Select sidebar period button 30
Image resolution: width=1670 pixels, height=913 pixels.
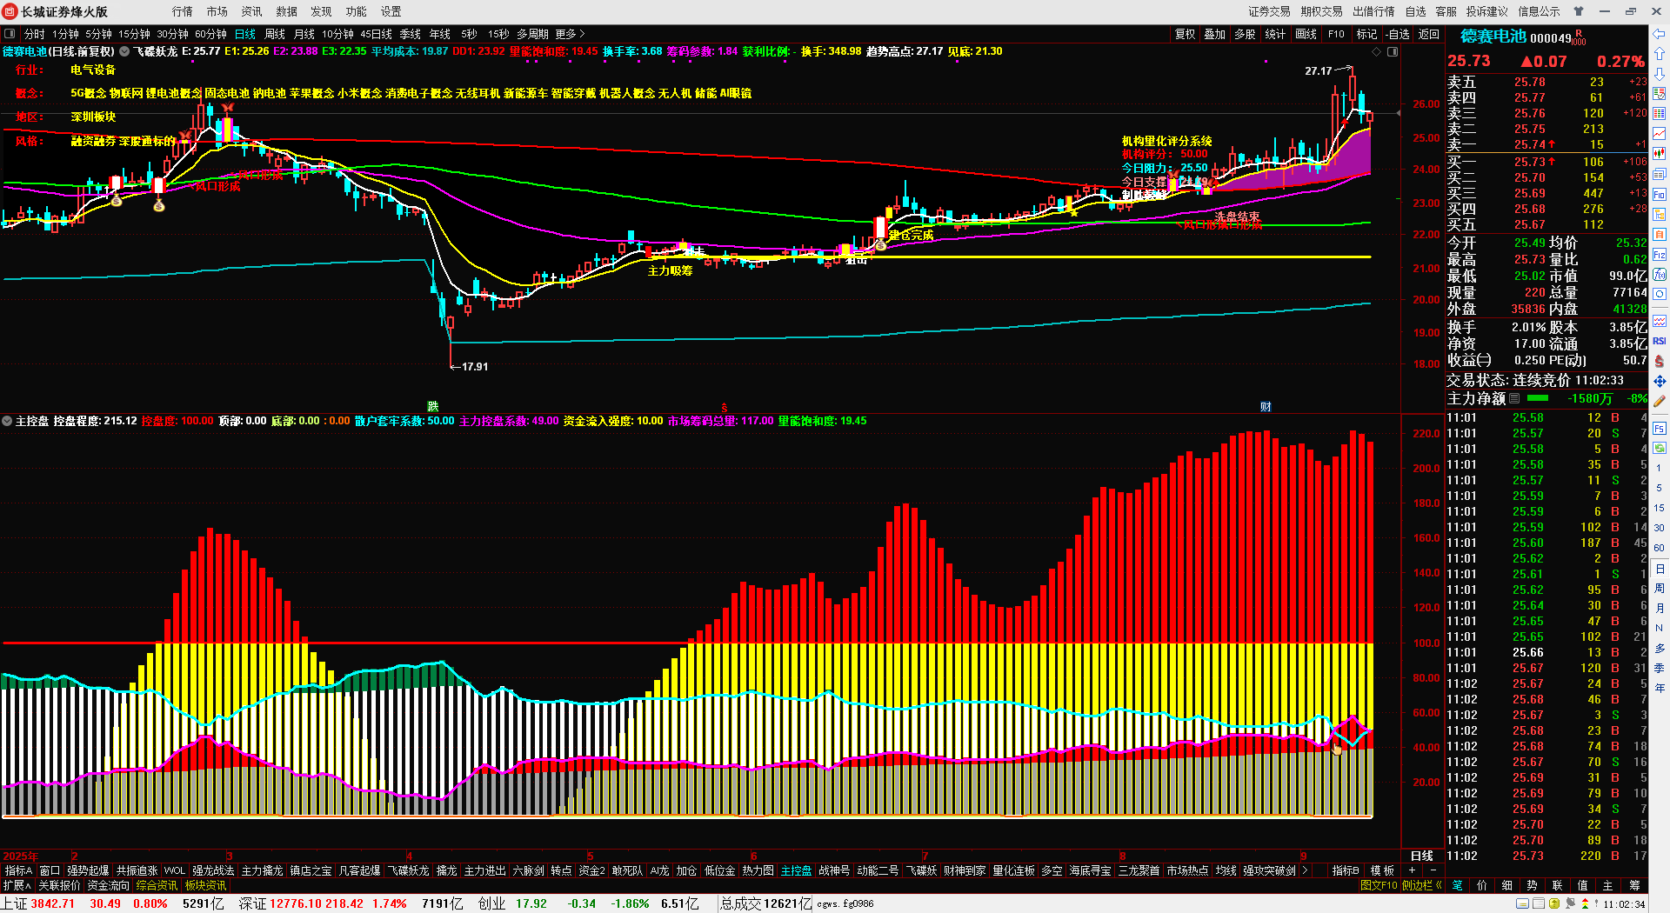(1660, 528)
